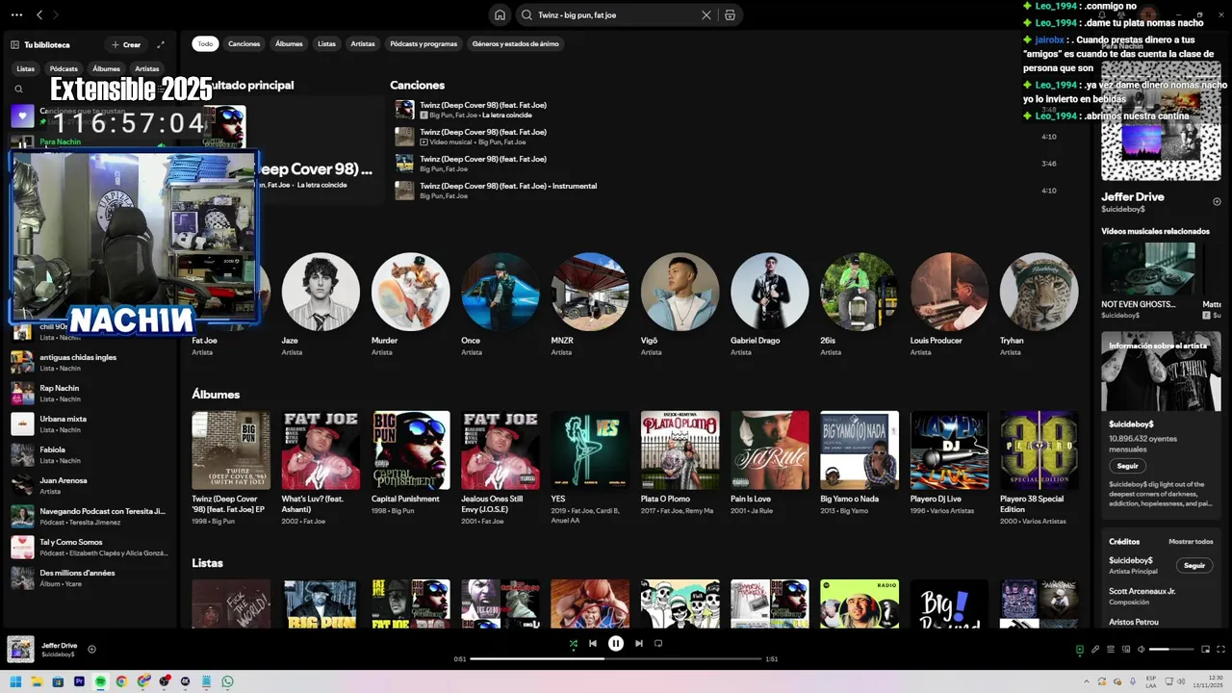This screenshot has height=693, width=1232.
Task: Navigate forward with the right arrow
Action: pyautogui.click(x=56, y=14)
